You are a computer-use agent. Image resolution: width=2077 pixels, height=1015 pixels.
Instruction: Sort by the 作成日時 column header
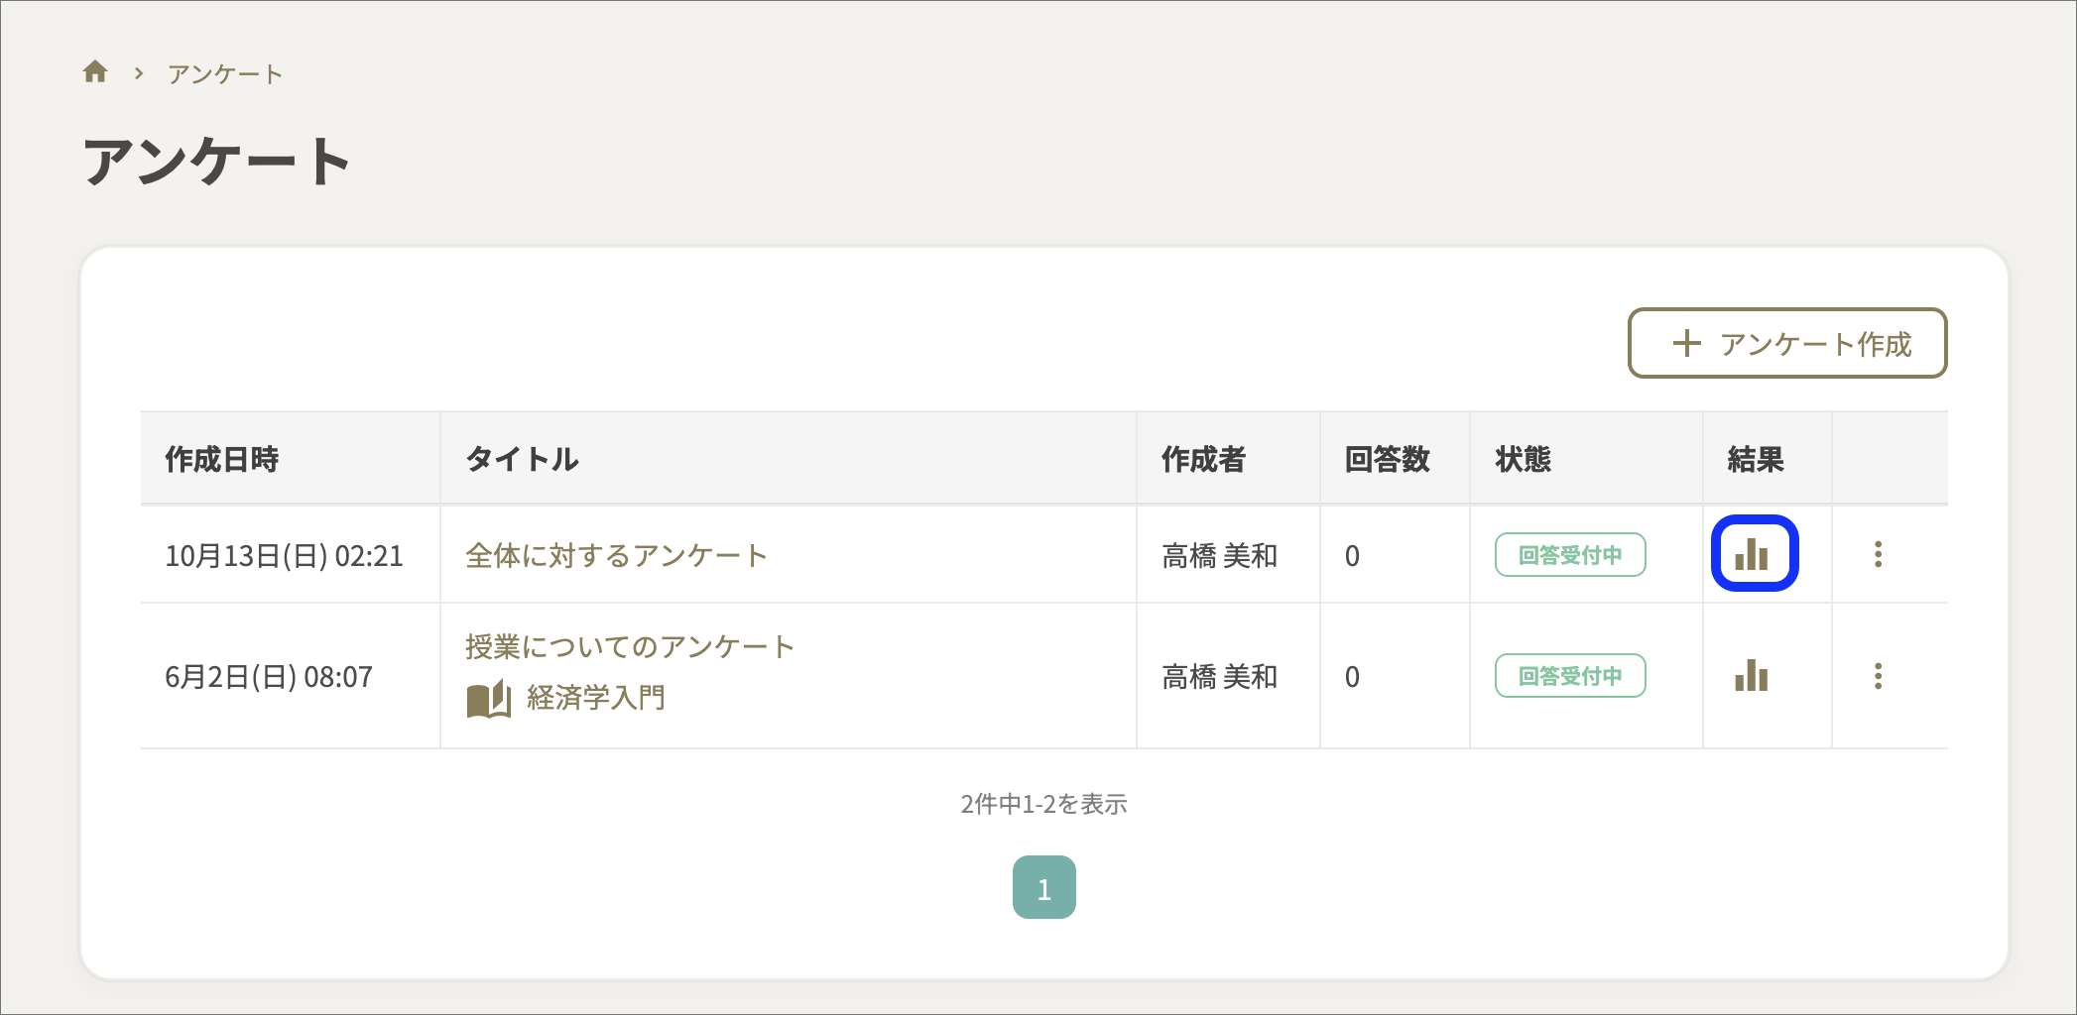pyautogui.click(x=220, y=458)
